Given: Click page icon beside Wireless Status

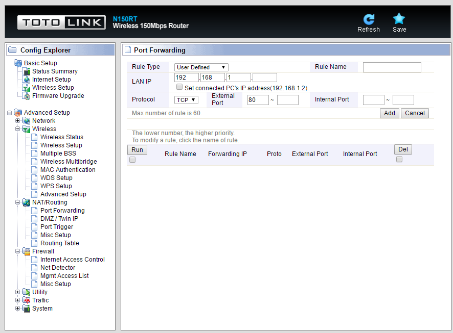Looking at the screenshot, I should [34, 137].
